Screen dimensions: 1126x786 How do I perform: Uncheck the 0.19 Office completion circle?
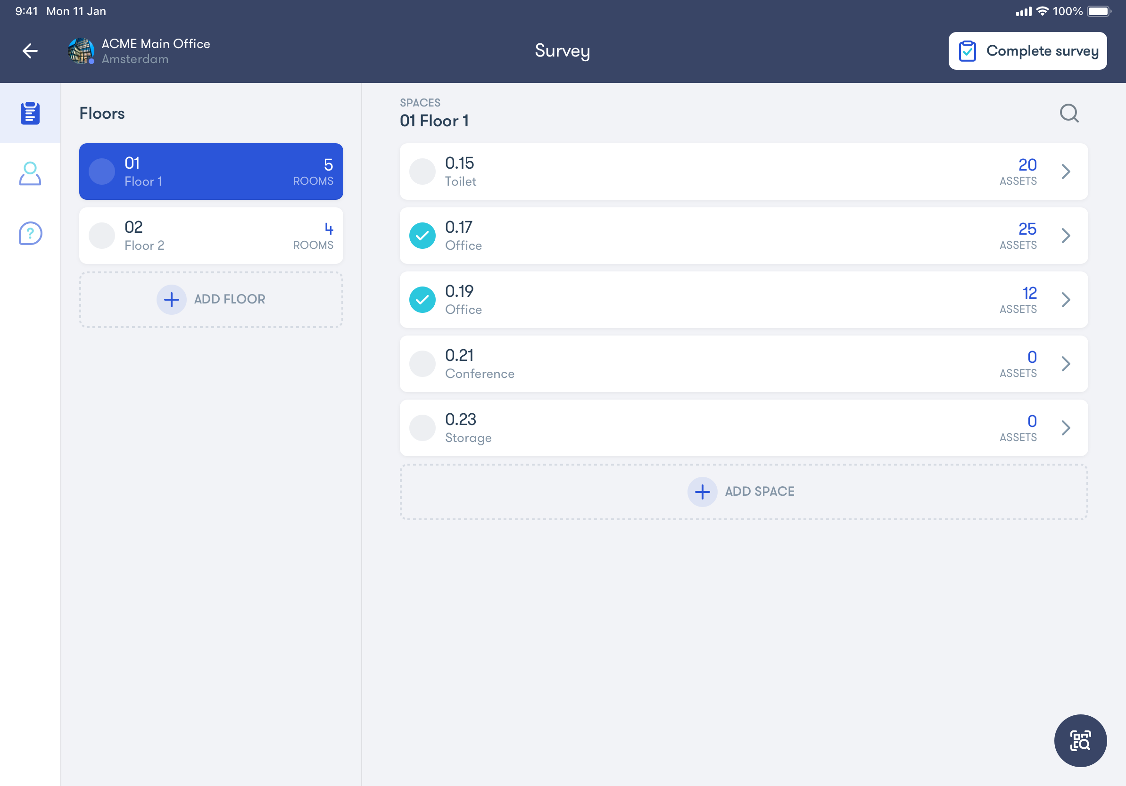422,300
